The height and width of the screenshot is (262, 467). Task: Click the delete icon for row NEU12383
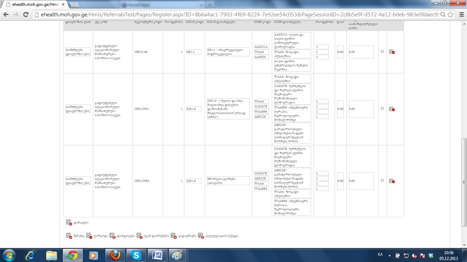[x=392, y=181]
